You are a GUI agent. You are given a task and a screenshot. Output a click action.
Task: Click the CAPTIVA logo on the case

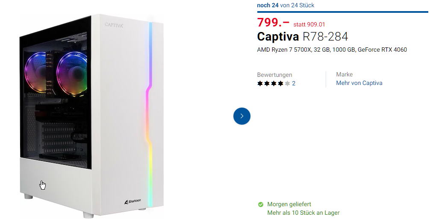[x=114, y=25]
